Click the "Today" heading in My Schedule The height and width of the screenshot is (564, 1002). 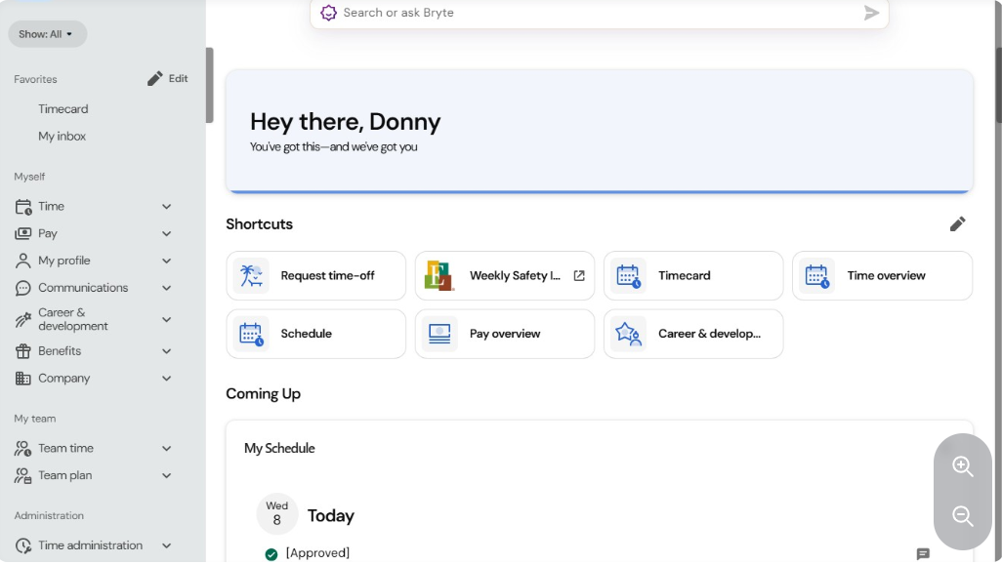tap(330, 516)
